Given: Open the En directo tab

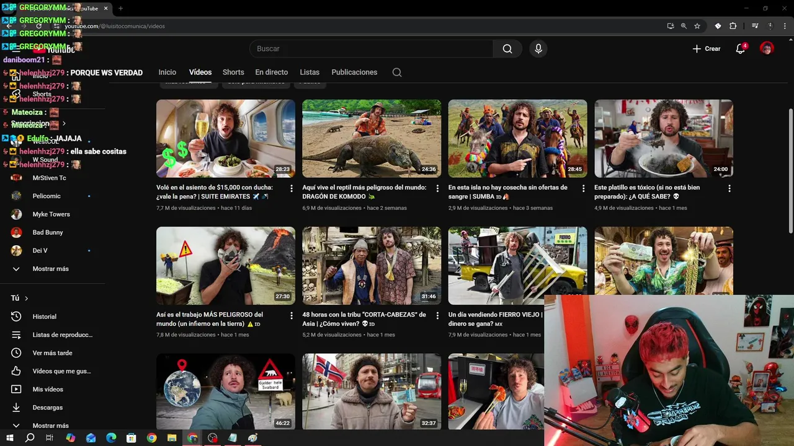Looking at the screenshot, I should [272, 72].
